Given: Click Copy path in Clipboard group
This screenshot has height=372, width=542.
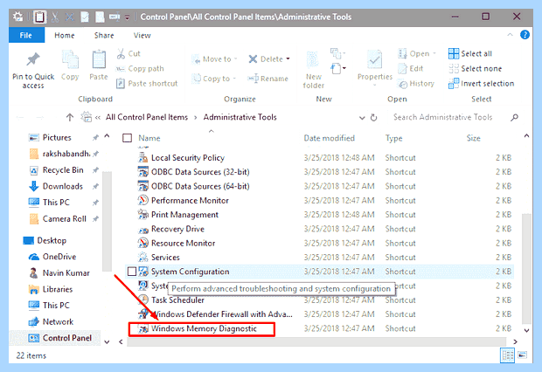Looking at the screenshot, I should click(x=141, y=69).
